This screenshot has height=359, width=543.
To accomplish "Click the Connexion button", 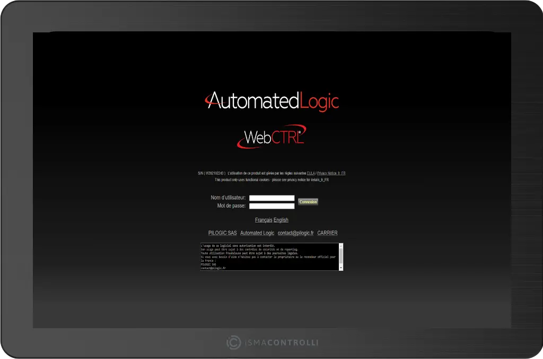I will pyautogui.click(x=308, y=202).
